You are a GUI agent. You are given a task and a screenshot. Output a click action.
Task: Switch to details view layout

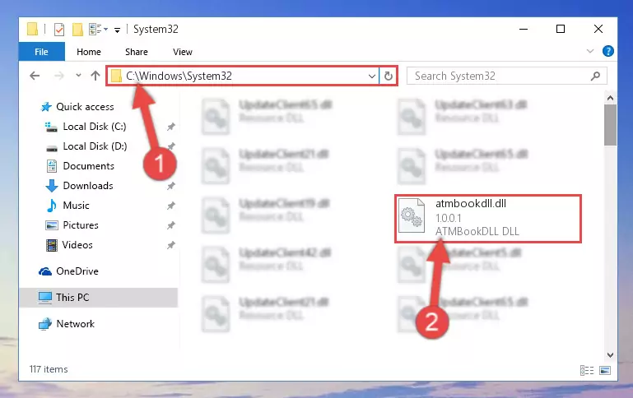(x=587, y=370)
